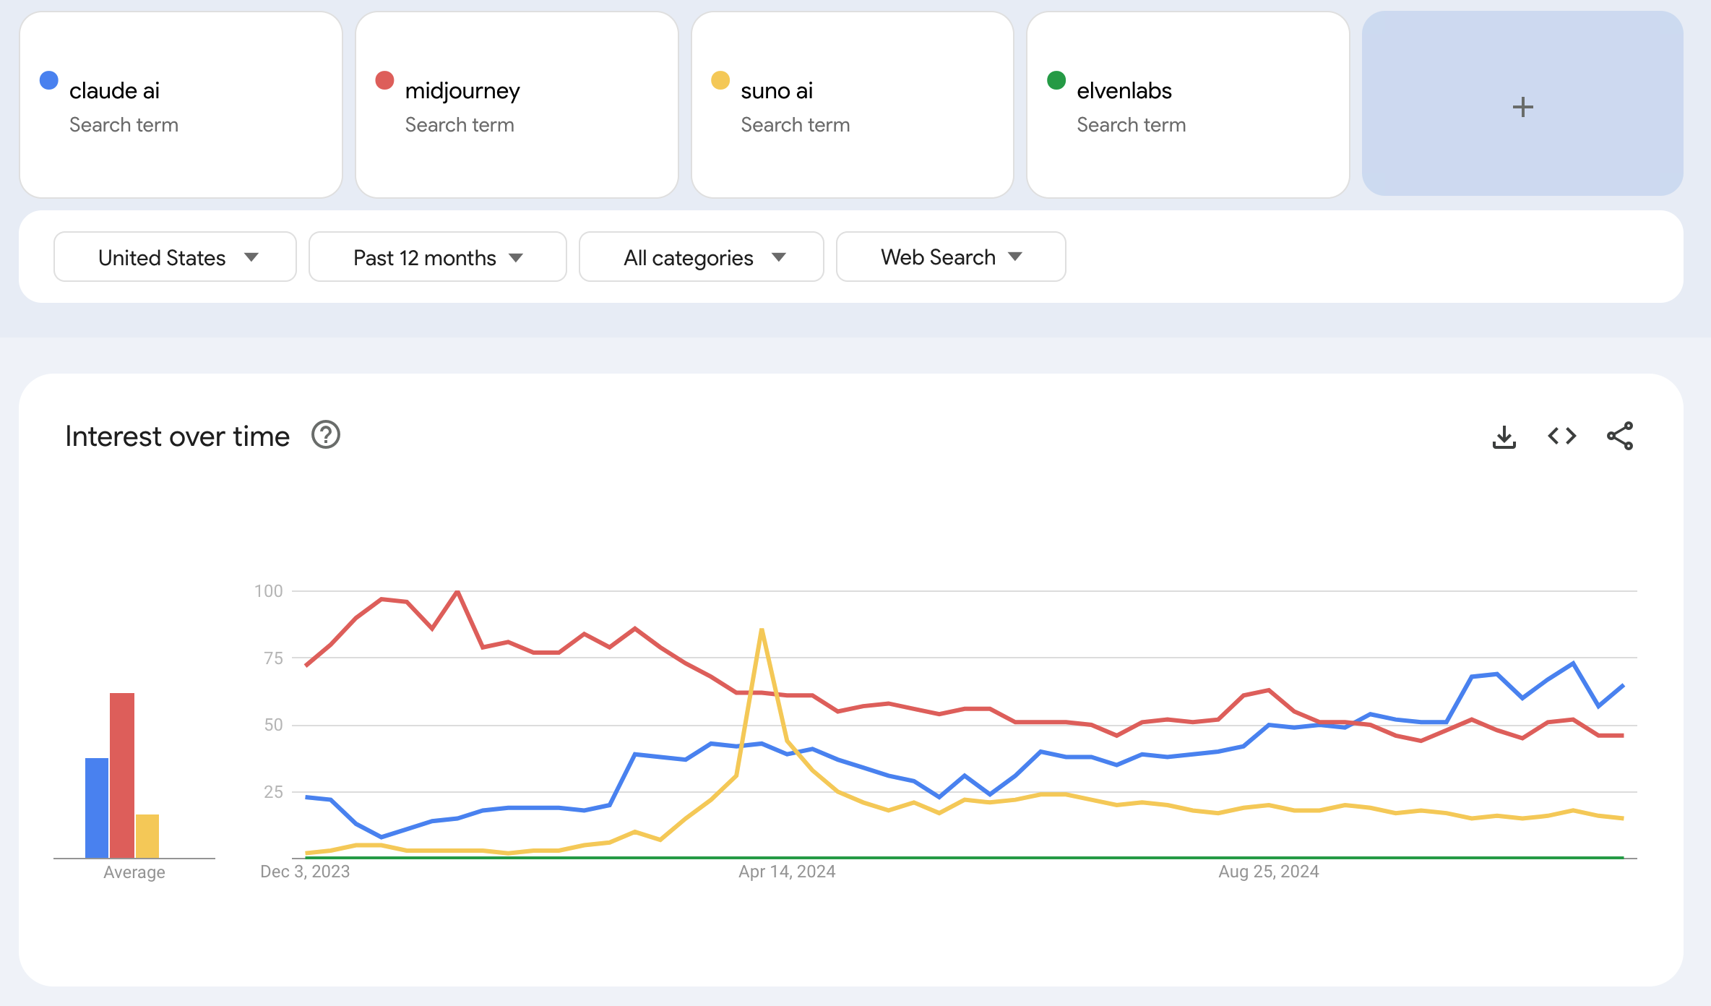Image resolution: width=1711 pixels, height=1006 pixels.
Task: Click the Average label under bars
Action: [x=134, y=872]
